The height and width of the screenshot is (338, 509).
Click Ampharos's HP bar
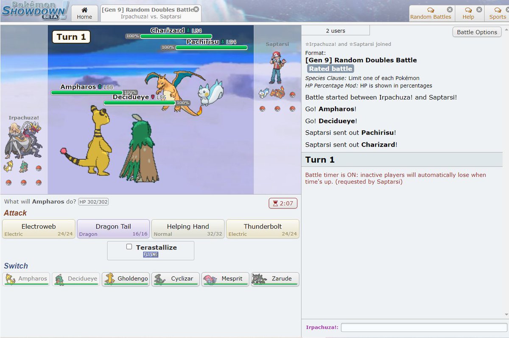click(87, 92)
